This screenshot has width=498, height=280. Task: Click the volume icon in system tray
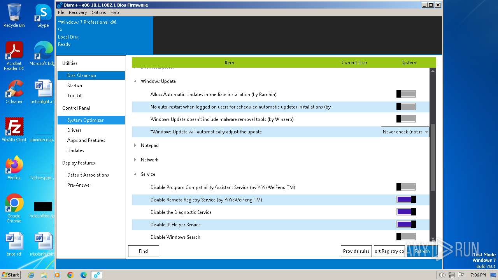click(x=442, y=275)
